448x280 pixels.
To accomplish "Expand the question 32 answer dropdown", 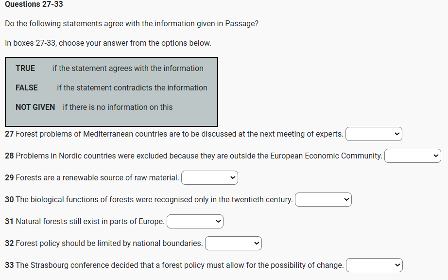I will (x=233, y=243).
